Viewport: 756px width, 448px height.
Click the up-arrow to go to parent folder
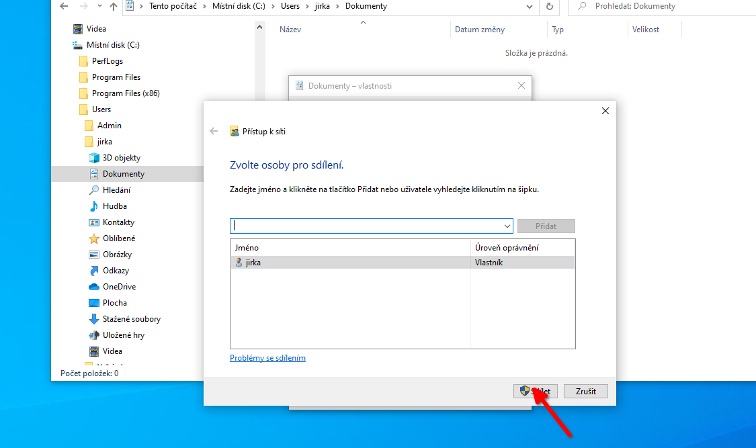[113, 6]
